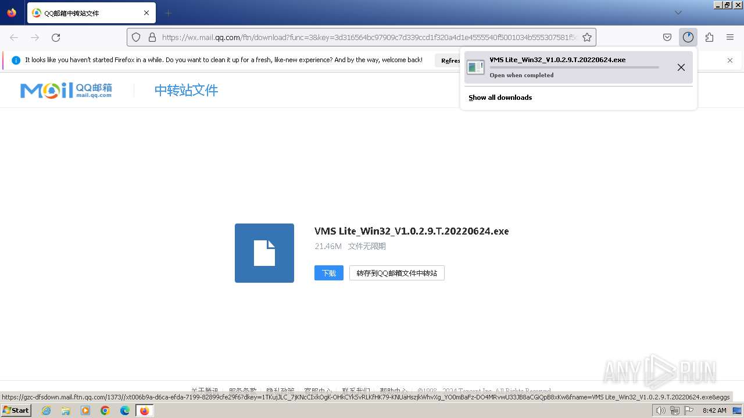This screenshot has height=418, width=744.
Task: Open File Explorer from the taskbar
Action: pos(66,410)
